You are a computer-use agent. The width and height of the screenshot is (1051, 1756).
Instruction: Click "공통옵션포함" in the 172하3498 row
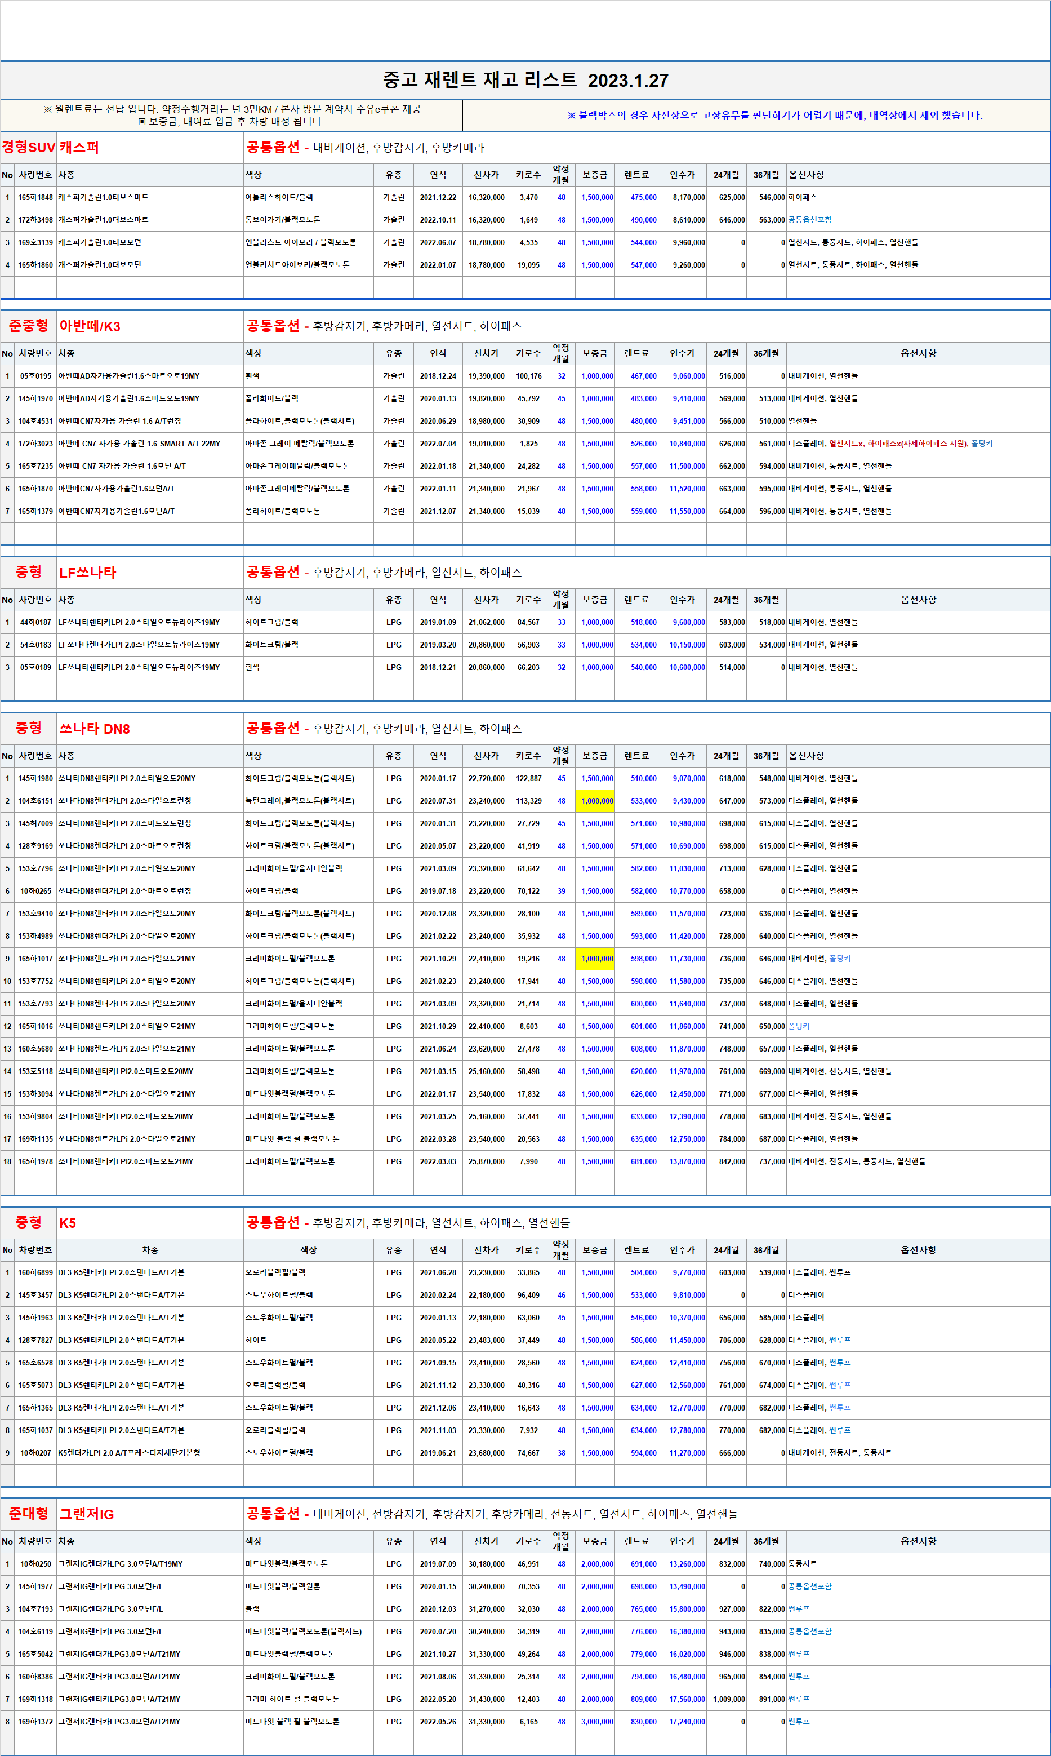pyautogui.click(x=810, y=220)
